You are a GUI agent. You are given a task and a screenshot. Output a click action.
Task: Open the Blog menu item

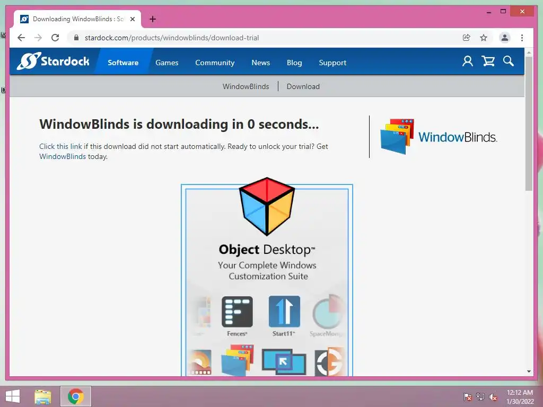point(294,63)
